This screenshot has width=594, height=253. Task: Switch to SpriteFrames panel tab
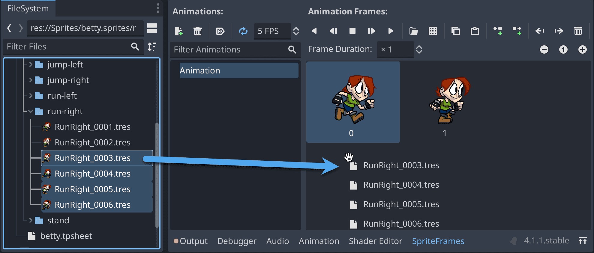(438, 241)
